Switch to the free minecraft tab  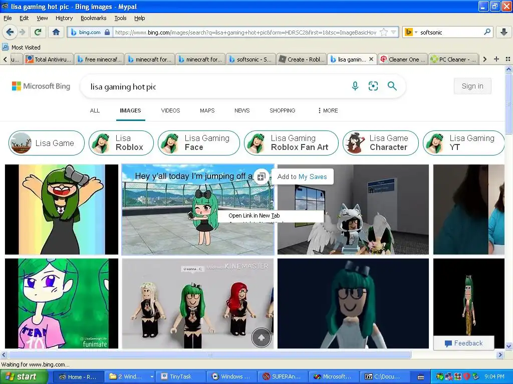100,59
